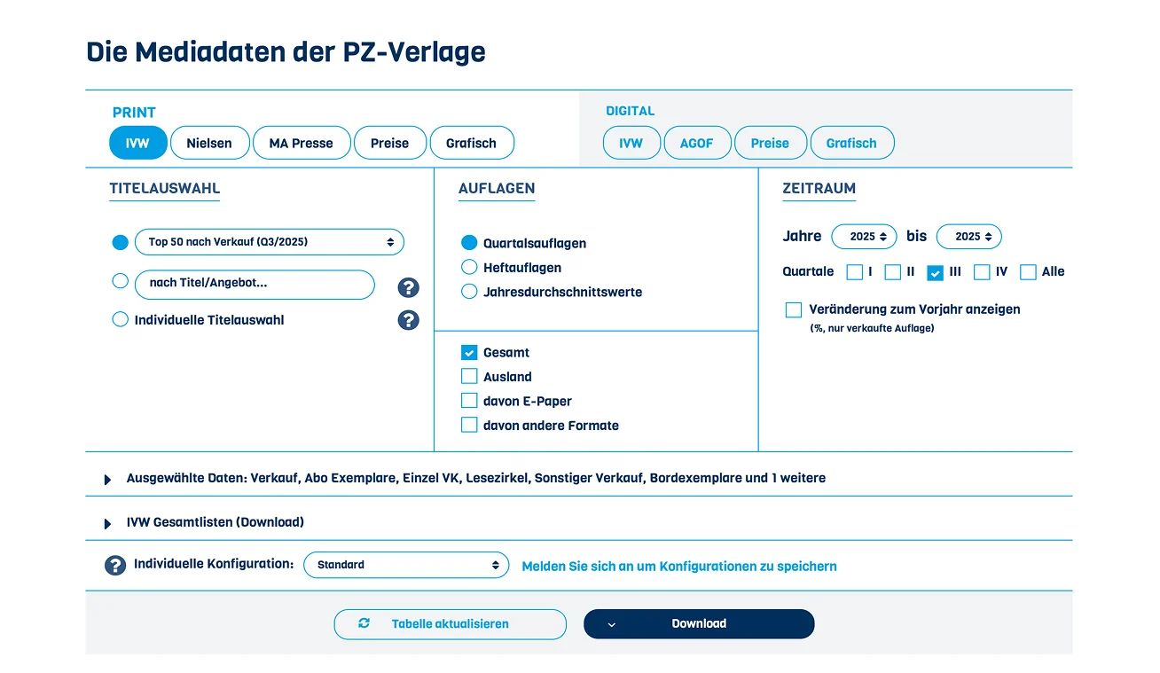
Task: Expand the Ausgewählte Daten section
Action: tap(108, 479)
